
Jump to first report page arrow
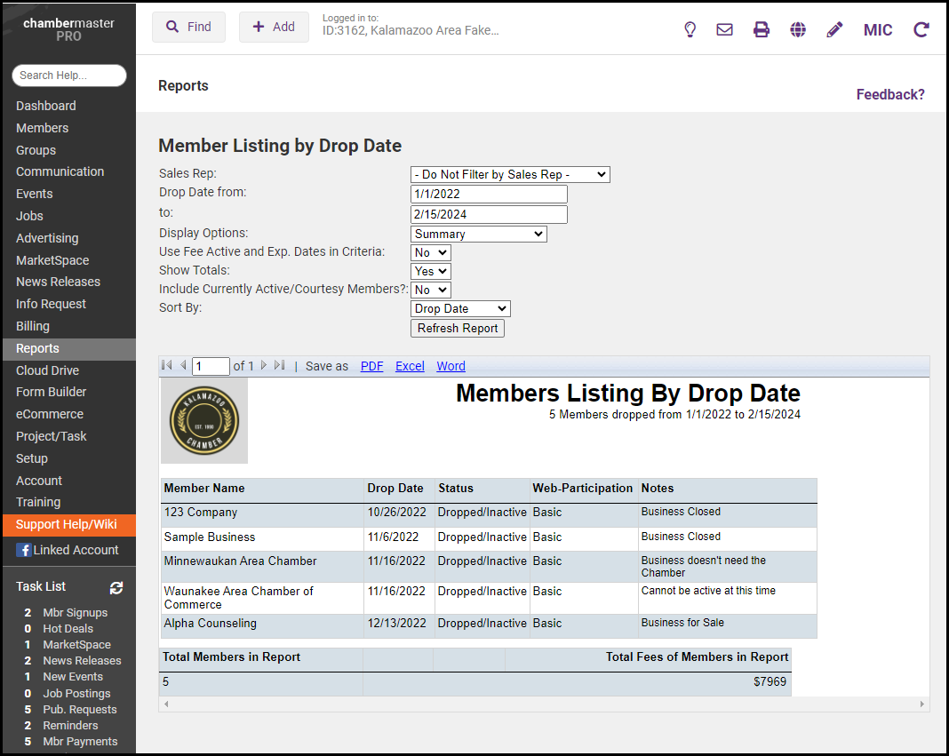(x=167, y=365)
